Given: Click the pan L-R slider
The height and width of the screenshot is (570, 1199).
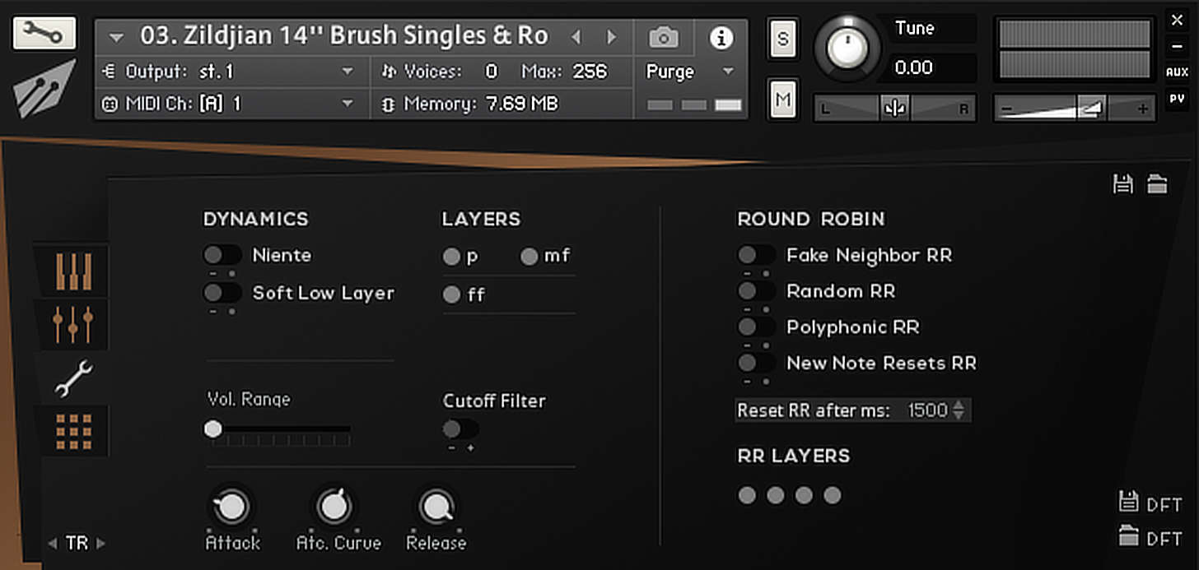Looking at the screenshot, I should click(894, 109).
